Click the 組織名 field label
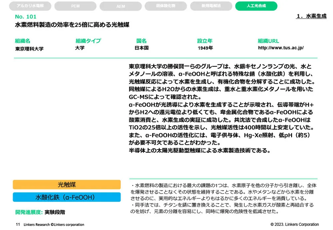This screenshot has width=333, height=230. (x=23, y=41)
